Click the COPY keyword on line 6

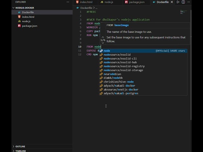90,31
